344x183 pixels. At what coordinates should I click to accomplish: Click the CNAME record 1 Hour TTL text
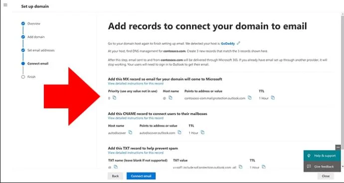[193, 133]
